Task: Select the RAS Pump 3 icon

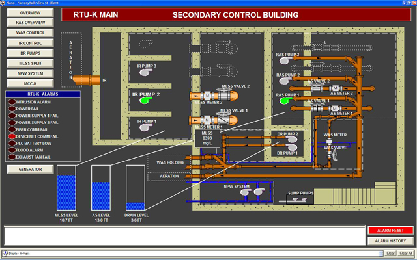Action: (x=285, y=60)
